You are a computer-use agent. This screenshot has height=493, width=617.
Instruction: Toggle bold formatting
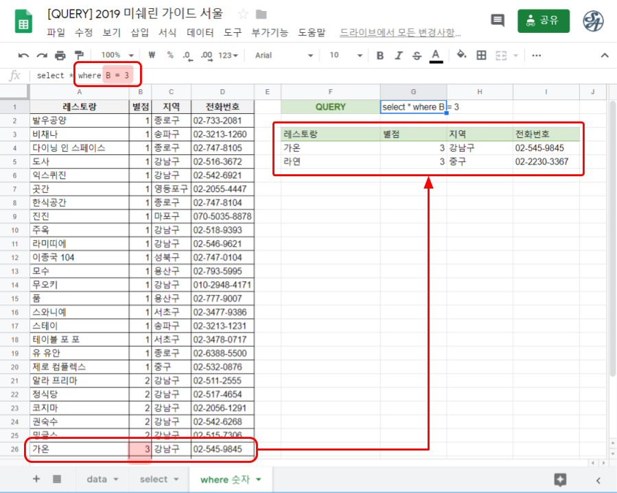click(x=380, y=55)
